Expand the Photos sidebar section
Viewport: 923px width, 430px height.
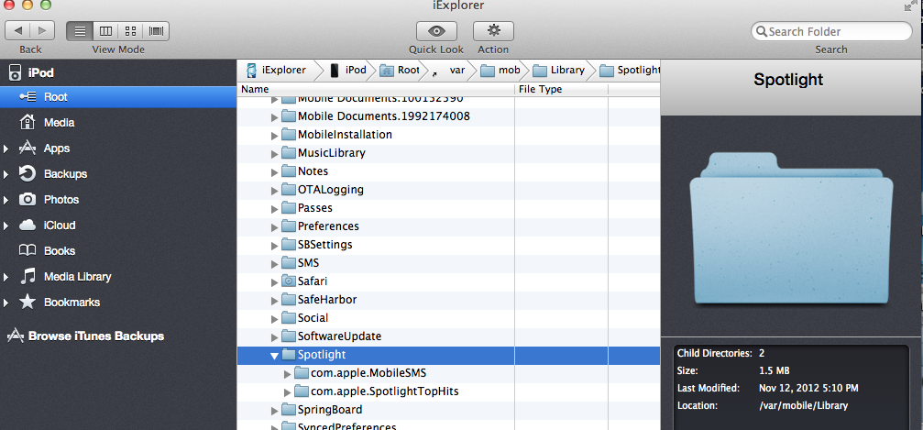tap(5, 200)
